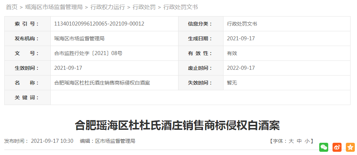Set font size to 小
This screenshot has width=357, height=155.
point(307,141)
